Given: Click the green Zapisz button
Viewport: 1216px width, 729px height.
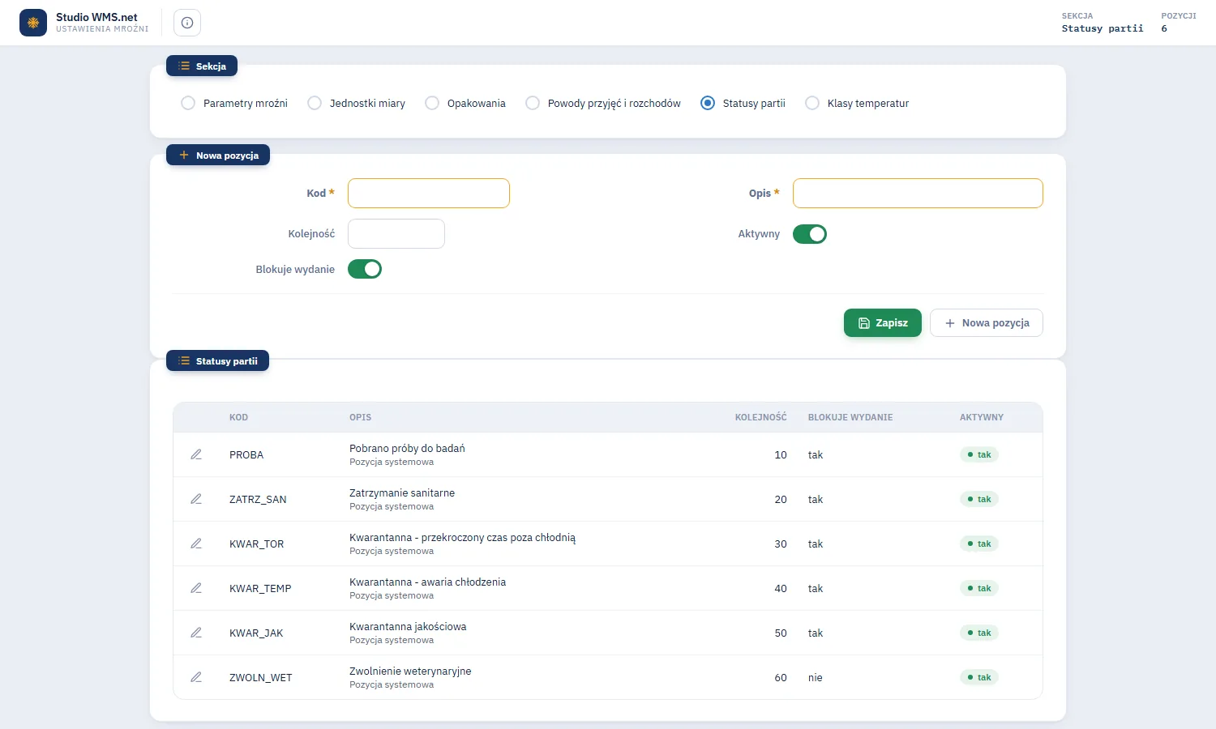Looking at the screenshot, I should pyautogui.click(x=883, y=322).
